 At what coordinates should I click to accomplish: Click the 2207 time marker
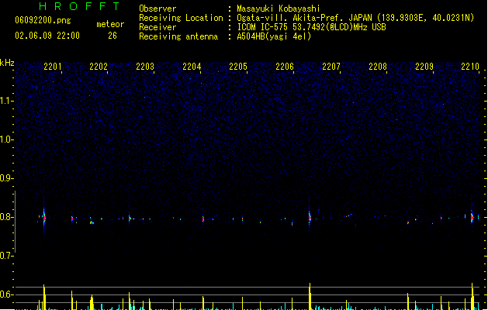pos(331,67)
